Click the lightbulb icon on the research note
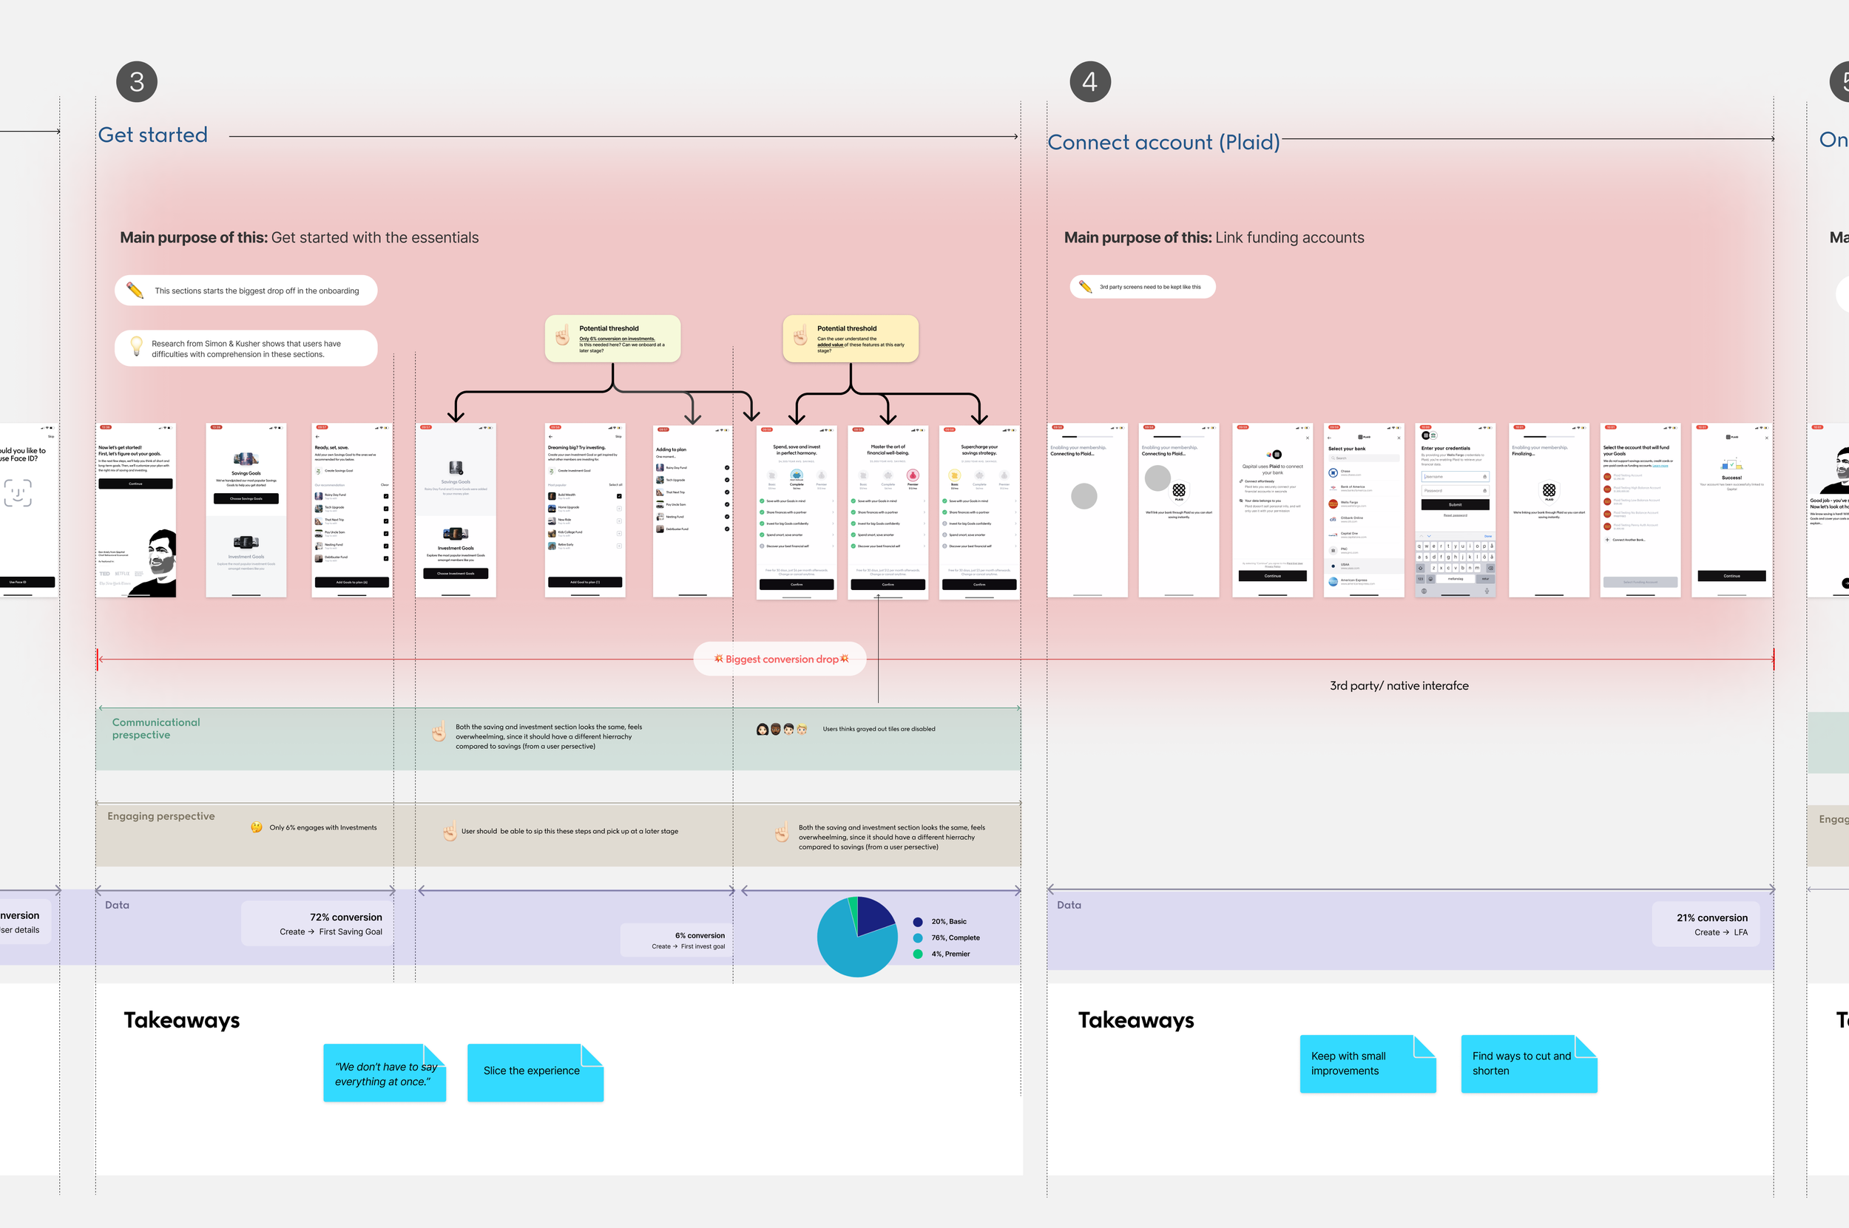 tap(136, 346)
